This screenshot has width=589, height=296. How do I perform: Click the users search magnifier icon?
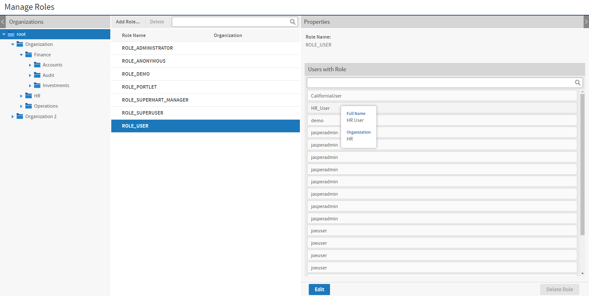click(578, 83)
